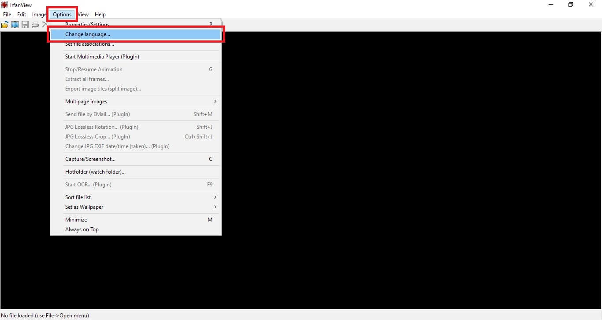Open the View menu
The height and width of the screenshot is (320, 602).
(83, 15)
